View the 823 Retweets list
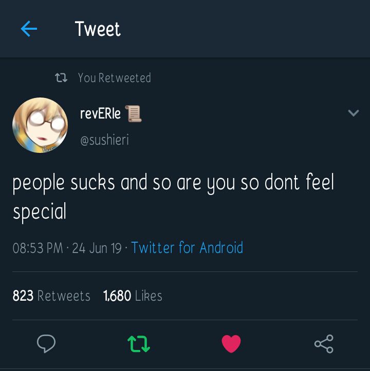 51,296
